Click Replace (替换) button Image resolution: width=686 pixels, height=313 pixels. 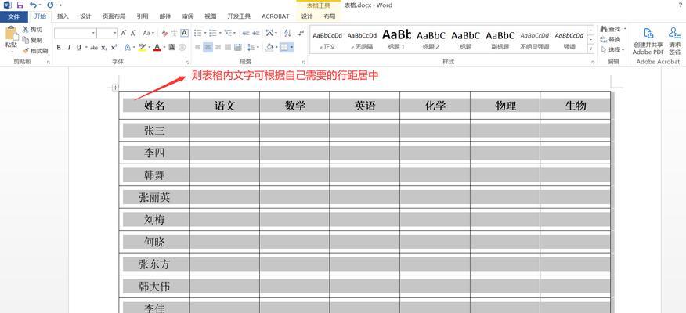pos(610,39)
